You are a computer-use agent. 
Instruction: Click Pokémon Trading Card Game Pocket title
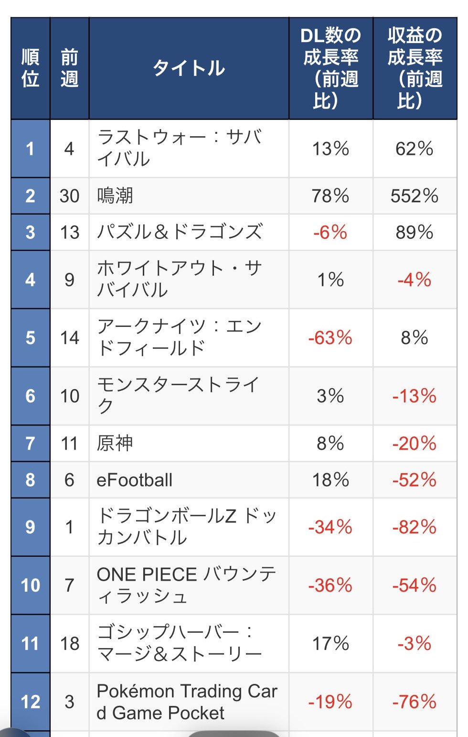click(187, 702)
